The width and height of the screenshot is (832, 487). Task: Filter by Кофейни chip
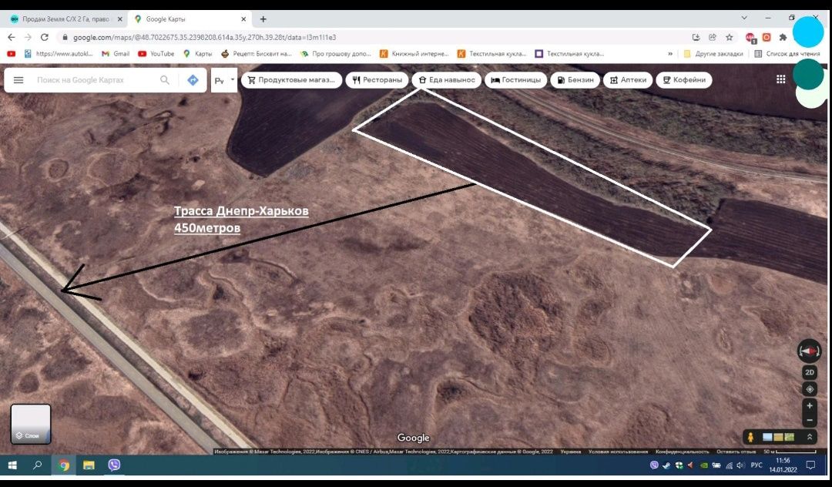click(684, 80)
